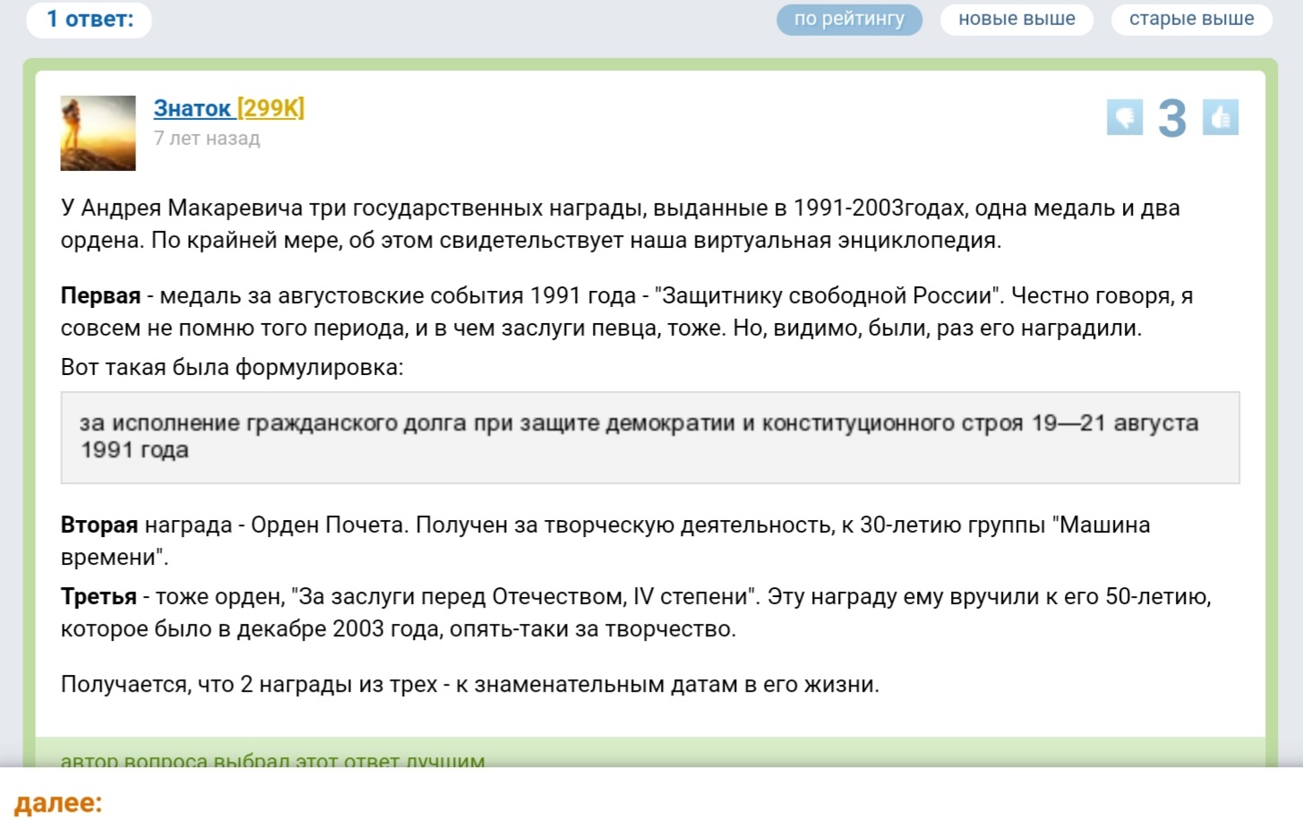
Task: Sort answers 'по рейтингу'
Action: [849, 19]
